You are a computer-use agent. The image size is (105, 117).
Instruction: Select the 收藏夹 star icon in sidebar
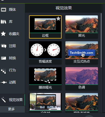point(3,34)
